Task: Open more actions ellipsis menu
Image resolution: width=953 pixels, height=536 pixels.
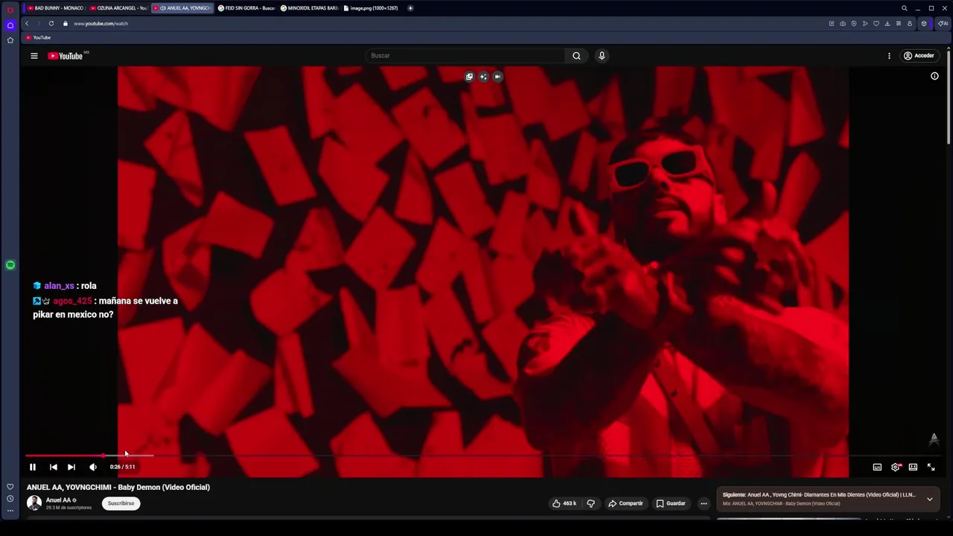Action: pos(704,503)
